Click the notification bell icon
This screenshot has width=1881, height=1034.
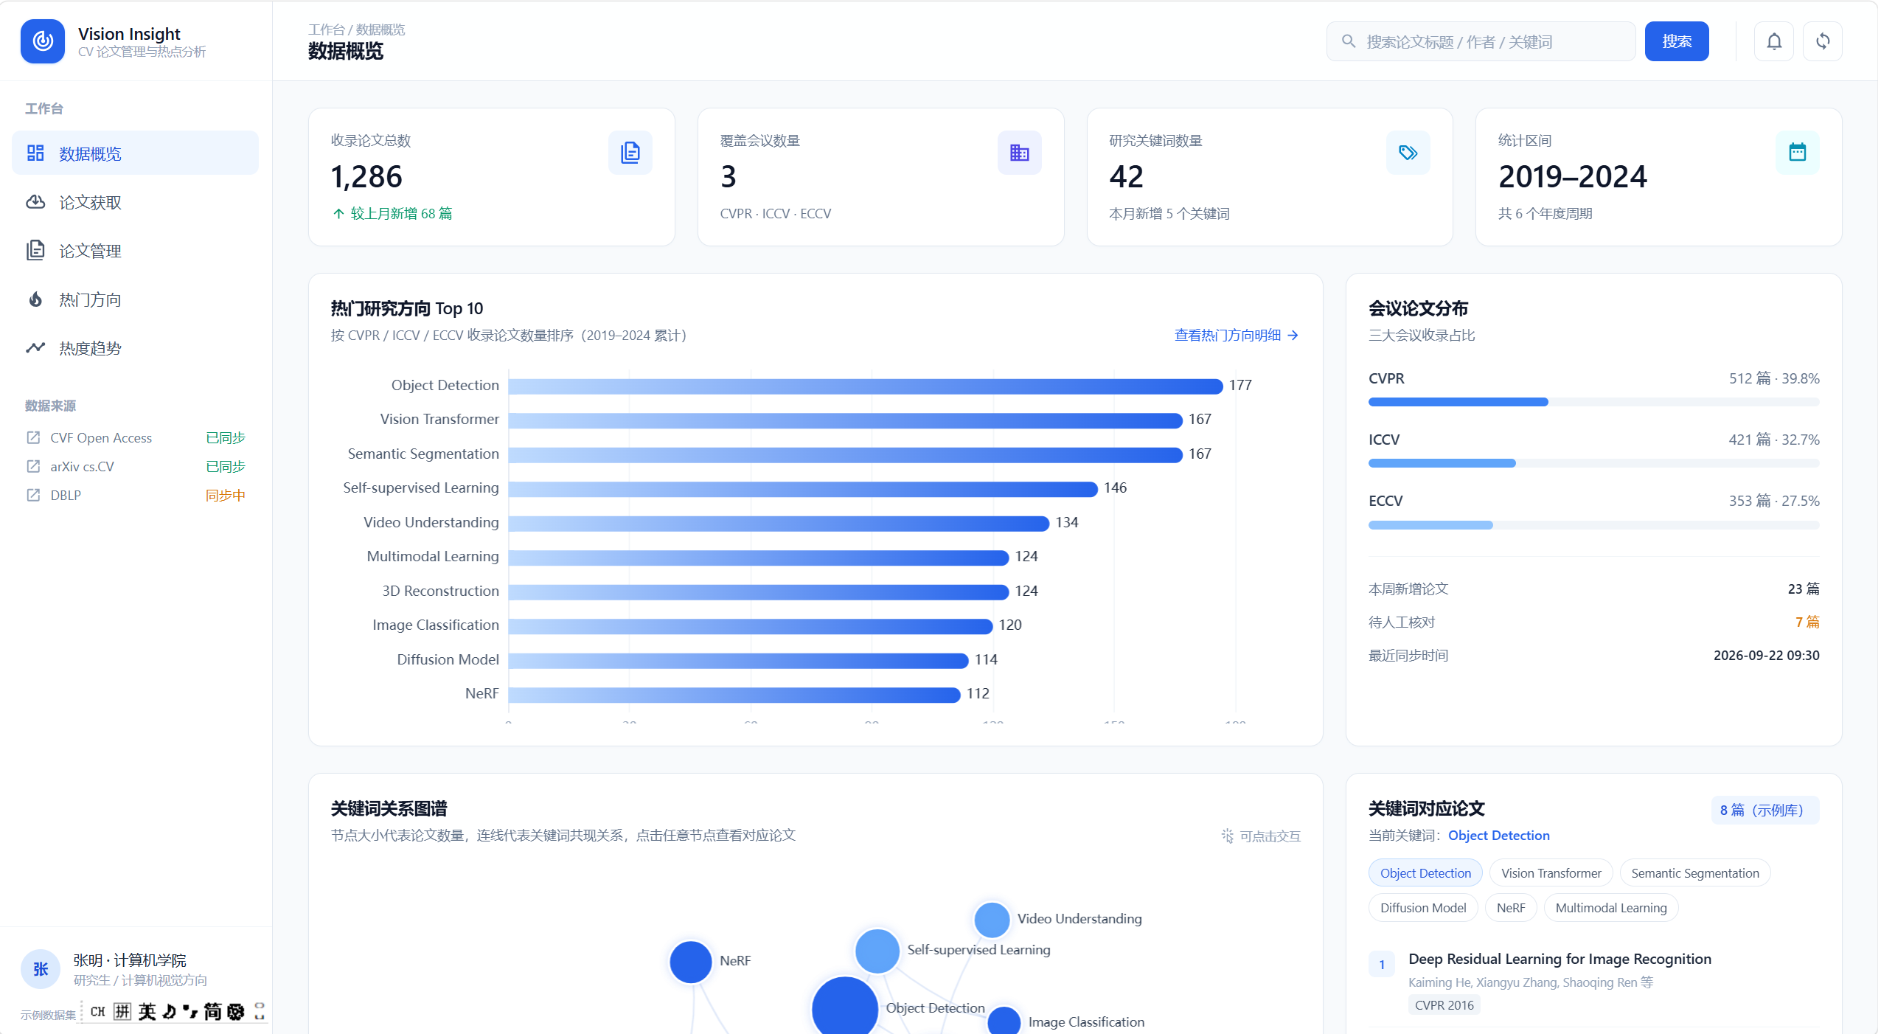click(x=1773, y=41)
